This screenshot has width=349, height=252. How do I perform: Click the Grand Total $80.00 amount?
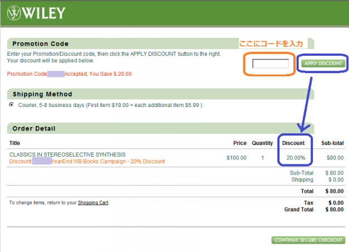tap(334, 210)
